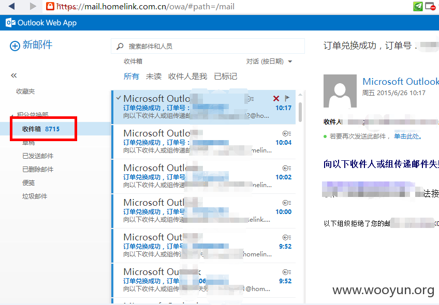
Task: Open the email received at 10:02
Action: point(204,176)
